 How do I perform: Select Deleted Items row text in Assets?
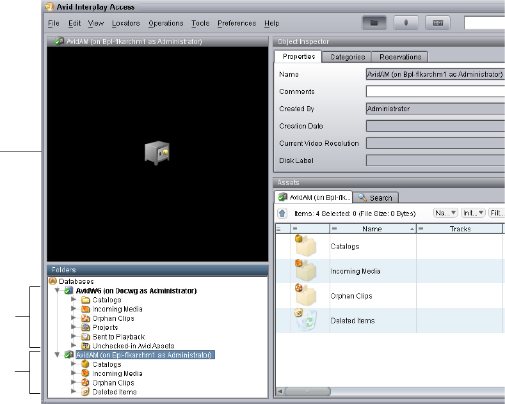tap(353, 320)
